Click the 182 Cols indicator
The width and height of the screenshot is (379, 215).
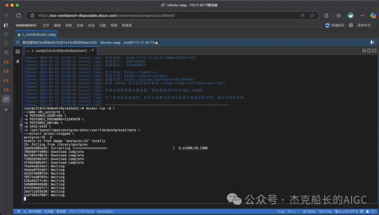tap(325, 211)
